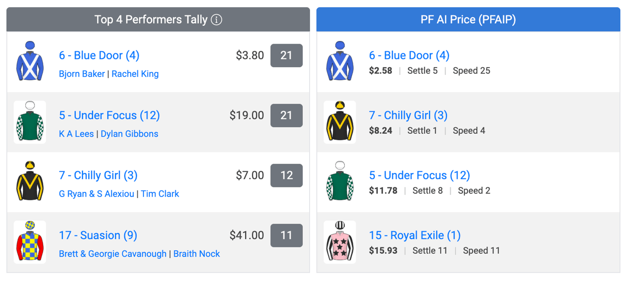The width and height of the screenshot is (624, 281).
Task: Click Under Focus green silks icon in Tally panel
Action: pos(30,122)
